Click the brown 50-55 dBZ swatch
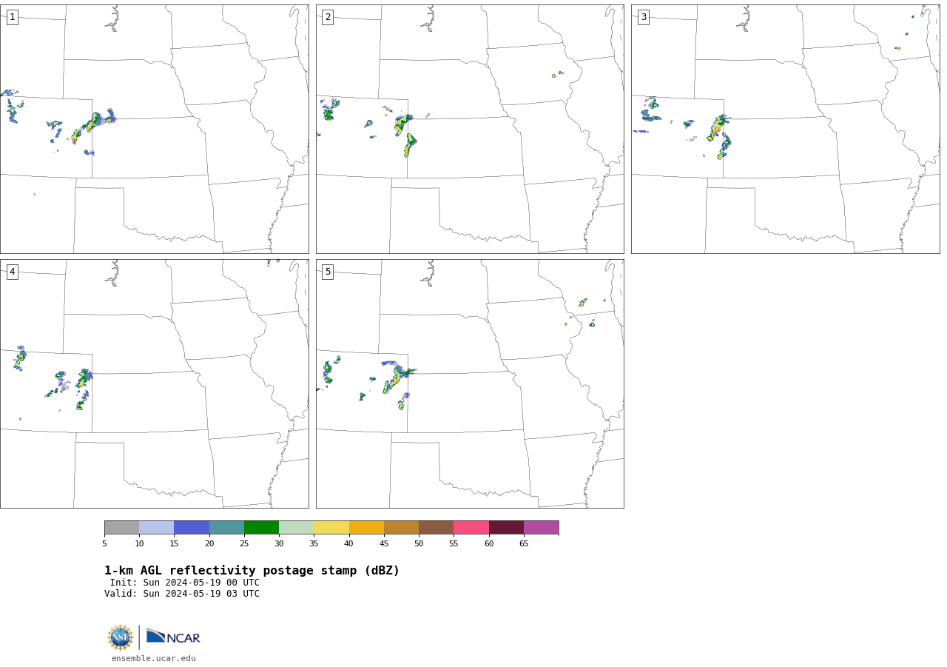Screen dimensions: 947x667 pyautogui.click(x=436, y=528)
